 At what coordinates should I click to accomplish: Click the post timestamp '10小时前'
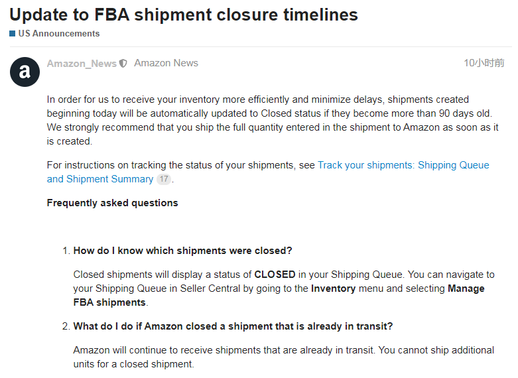[x=484, y=63]
